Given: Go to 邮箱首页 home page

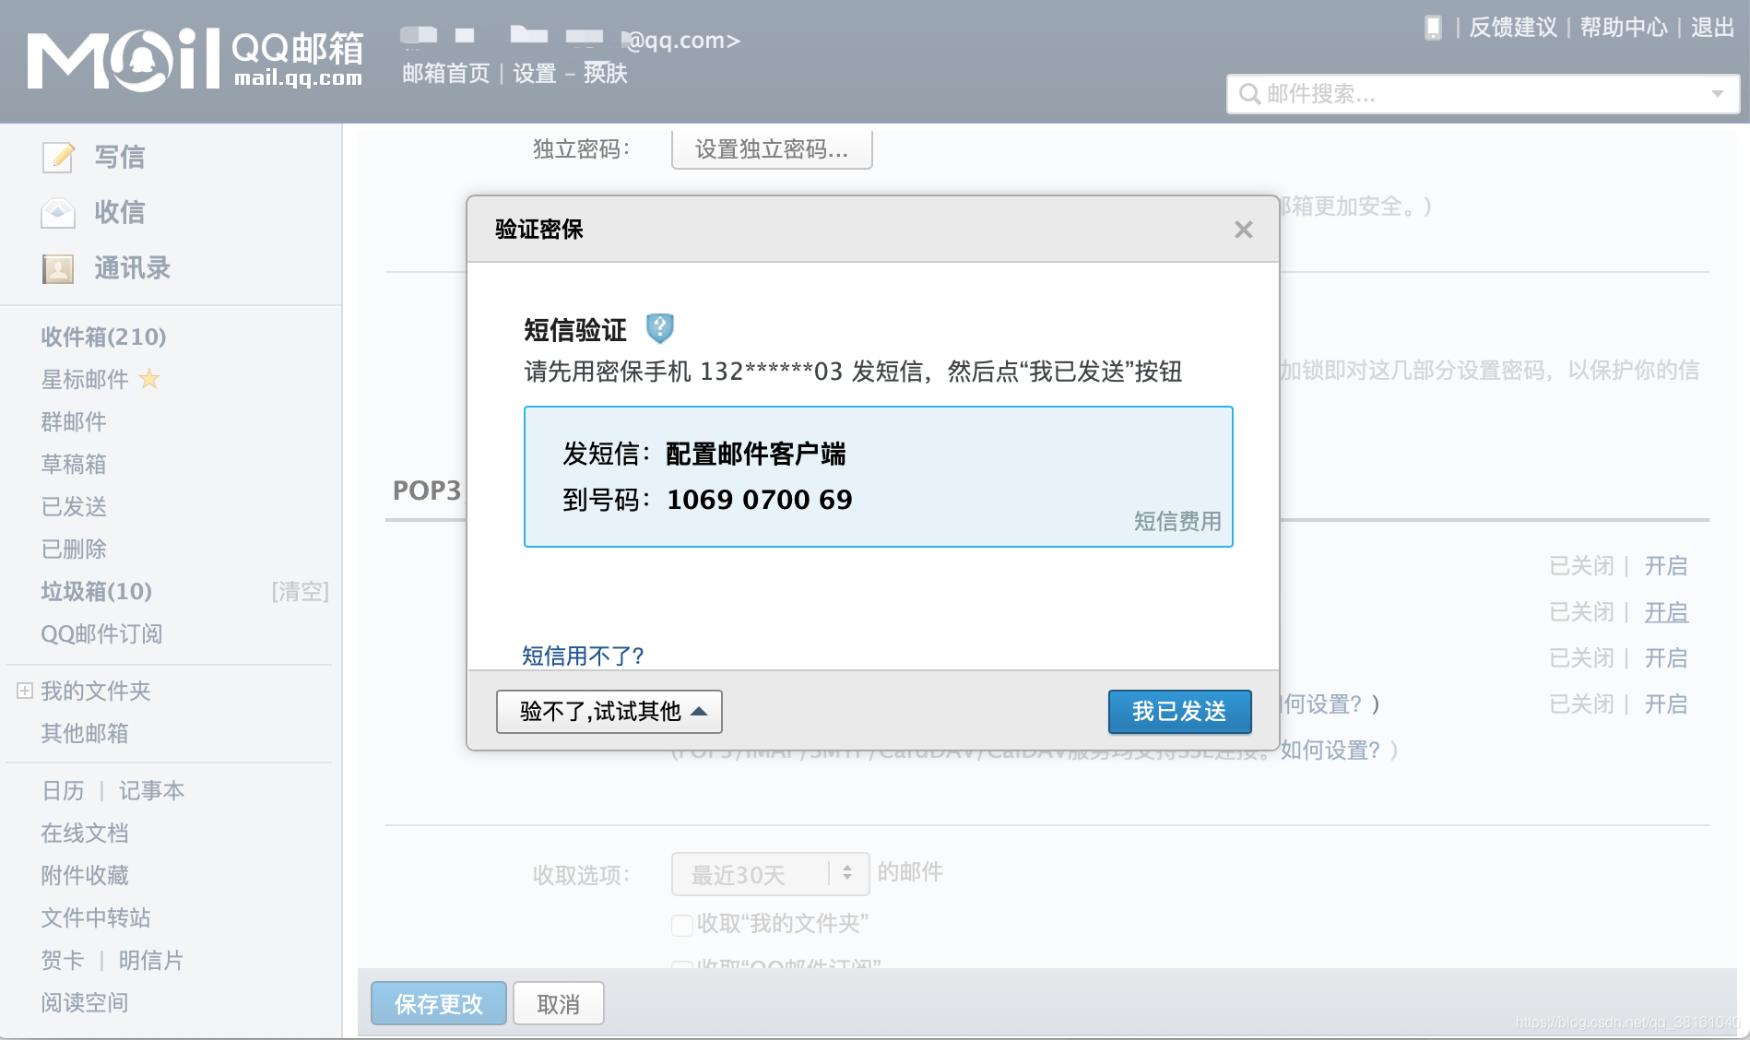Looking at the screenshot, I should 444,73.
